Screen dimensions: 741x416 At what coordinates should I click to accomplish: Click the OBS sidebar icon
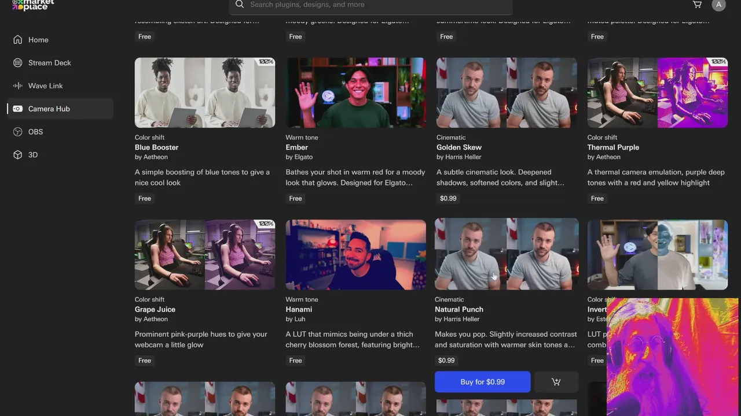[x=17, y=132]
